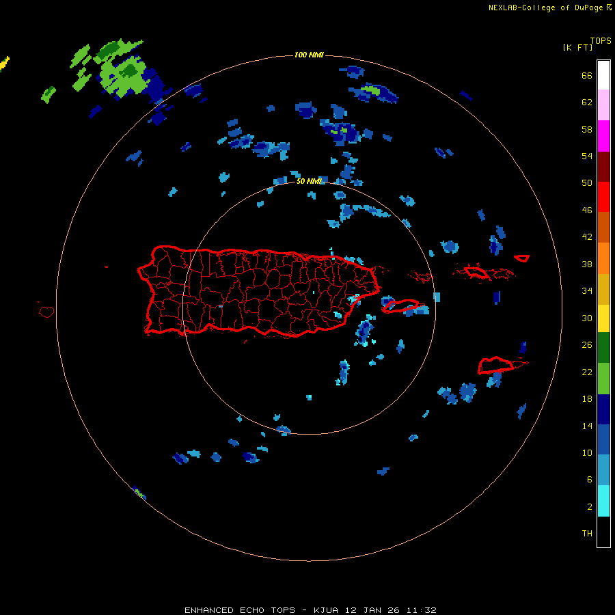Click the dark orange legend swatch above 46
Screen dimensions: 615x615
[x=603, y=227]
